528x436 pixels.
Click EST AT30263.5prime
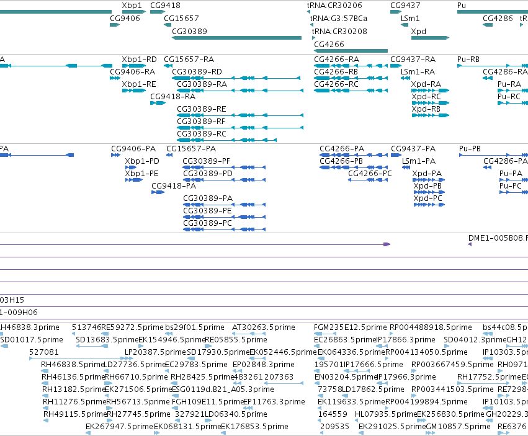[263, 327]
